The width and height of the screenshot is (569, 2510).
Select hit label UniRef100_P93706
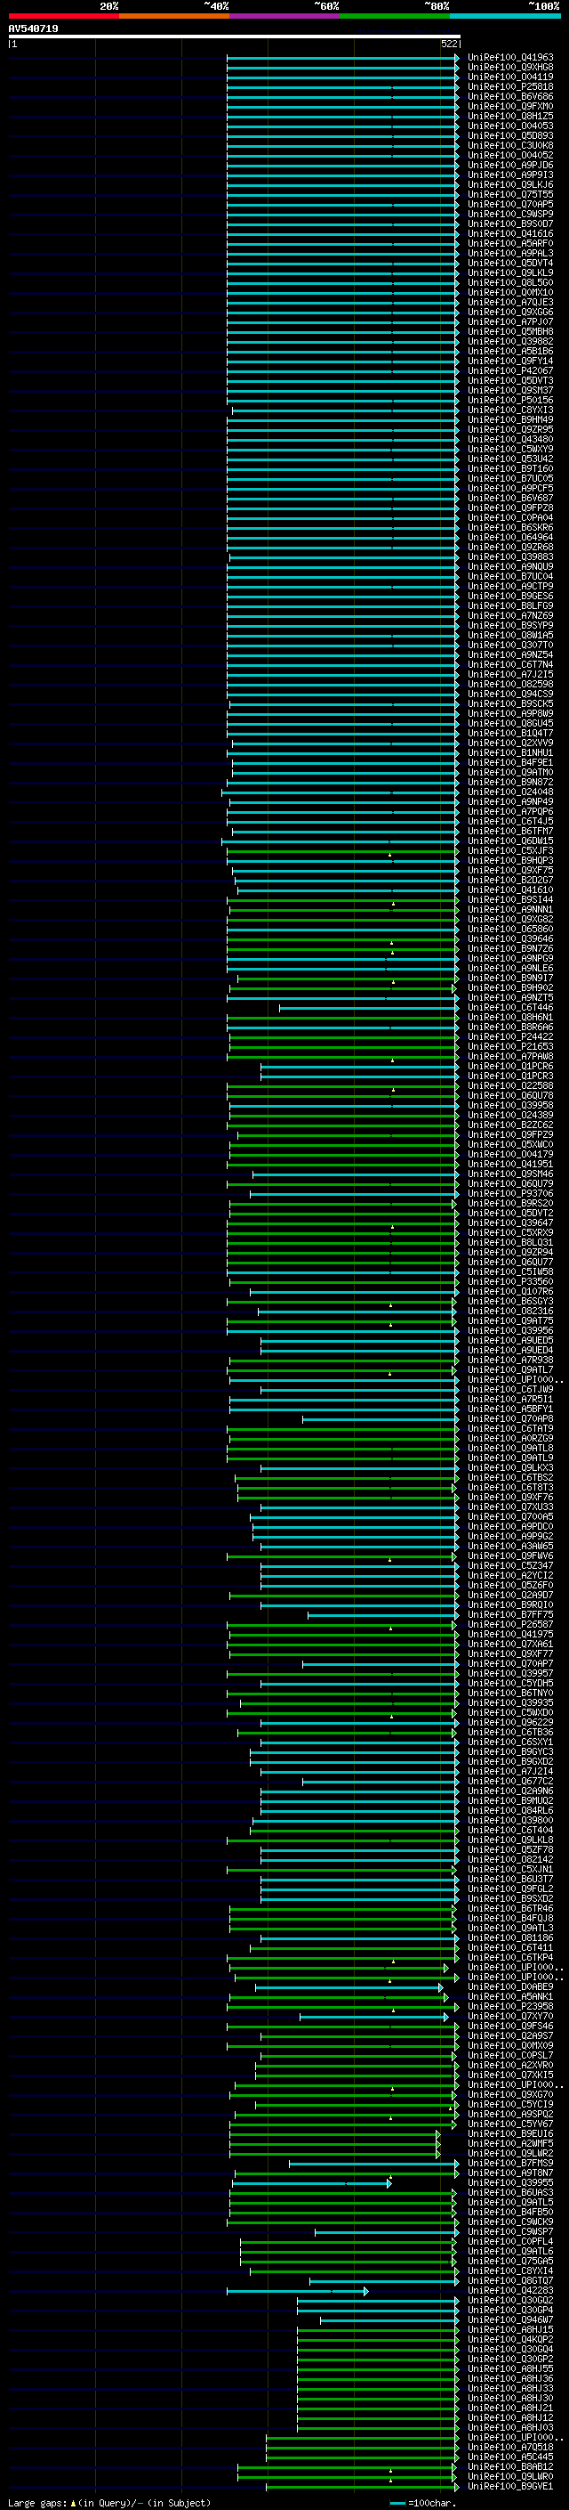[510, 1194]
